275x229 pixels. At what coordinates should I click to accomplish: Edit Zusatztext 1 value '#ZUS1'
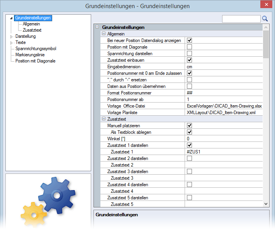coord(224,152)
